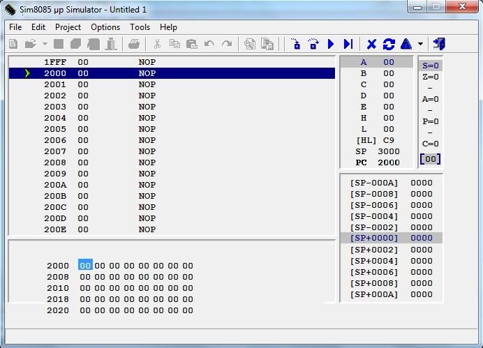Viewport: 483px width, 348px height.
Task: Click the Exit door icon
Action: click(x=439, y=44)
